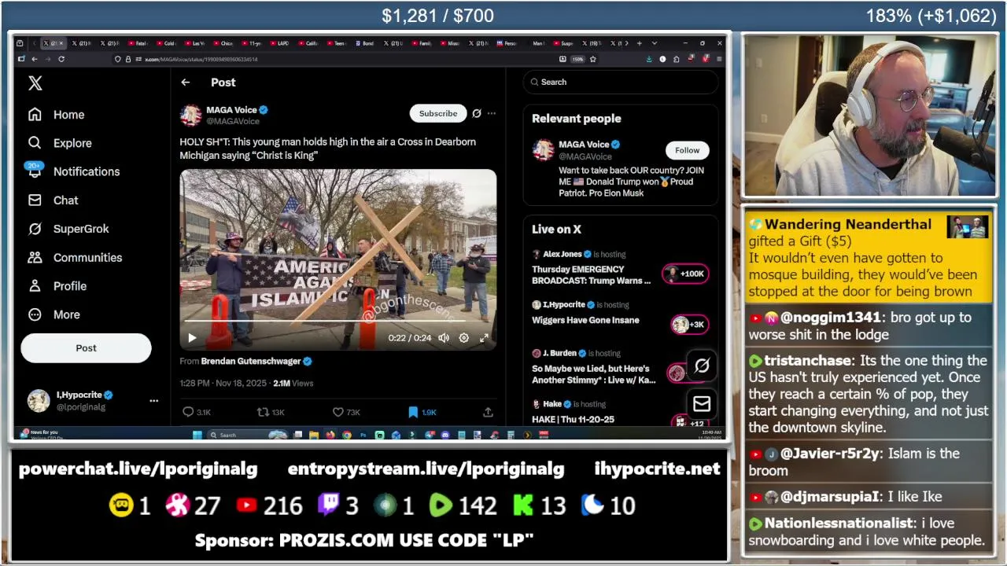Click the 2.1M Views count

pyautogui.click(x=293, y=384)
